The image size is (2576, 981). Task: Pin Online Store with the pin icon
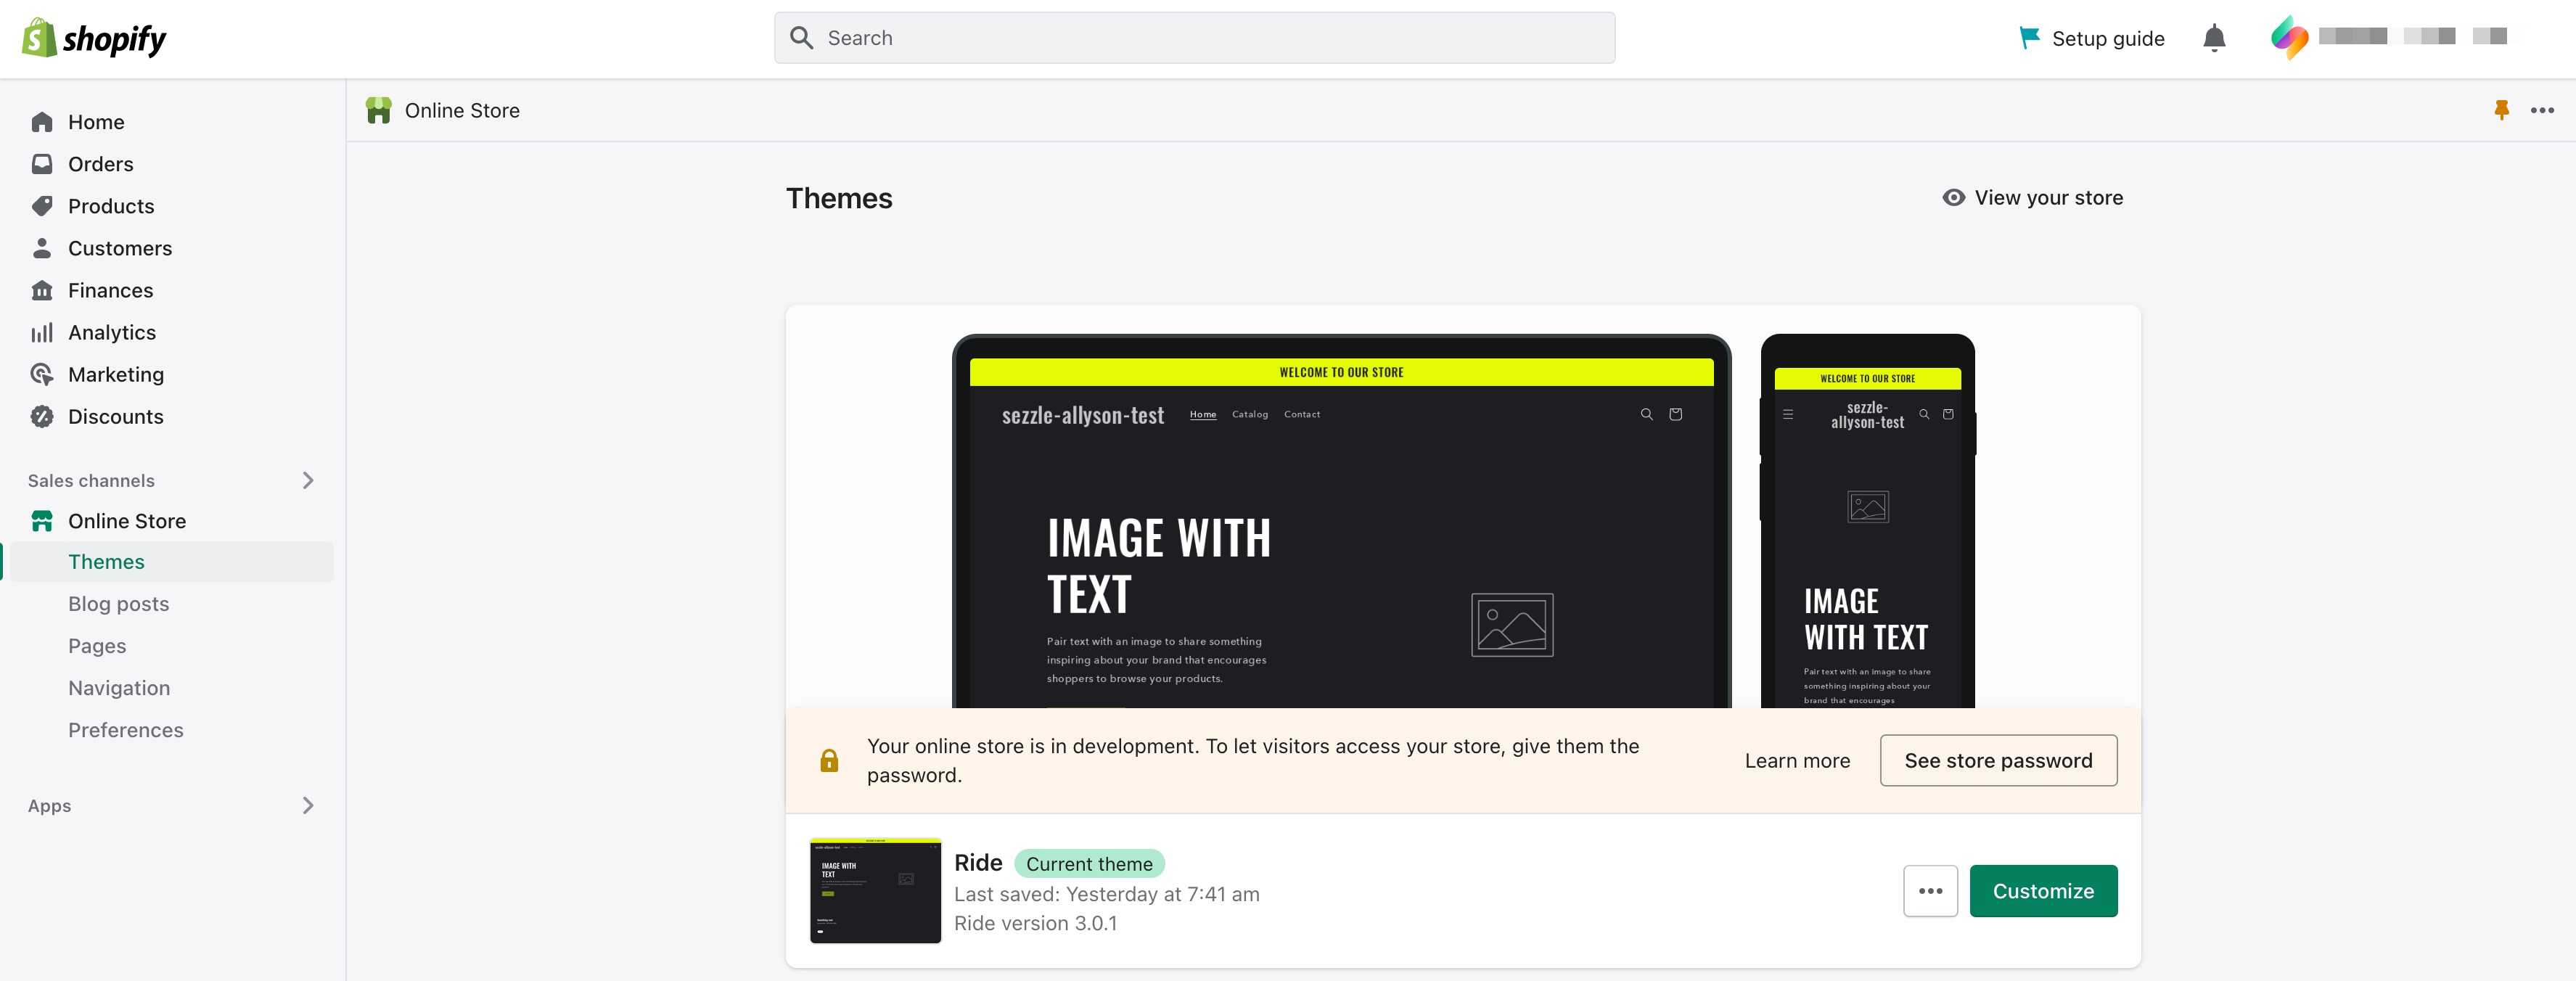click(2501, 110)
